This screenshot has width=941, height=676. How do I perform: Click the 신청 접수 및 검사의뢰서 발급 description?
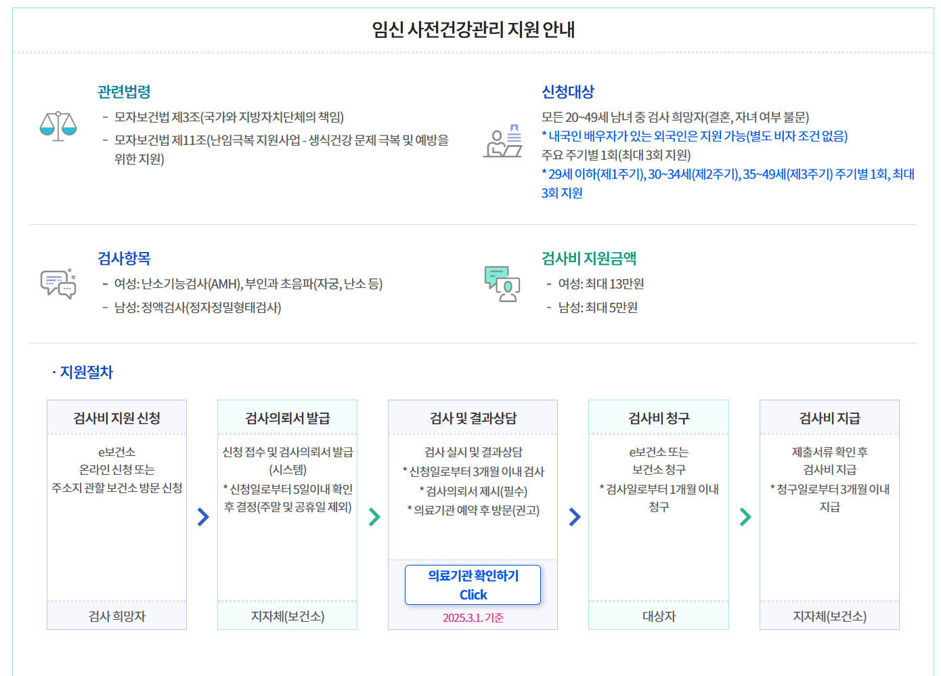point(288,461)
